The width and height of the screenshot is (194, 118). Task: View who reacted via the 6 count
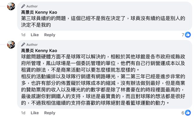tap(183, 113)
